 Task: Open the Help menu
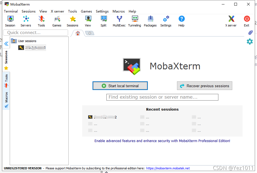point(132,11)
